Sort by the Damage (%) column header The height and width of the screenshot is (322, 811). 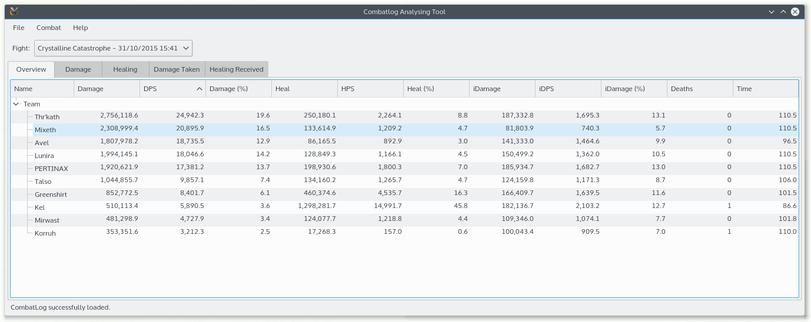[238, 89]
